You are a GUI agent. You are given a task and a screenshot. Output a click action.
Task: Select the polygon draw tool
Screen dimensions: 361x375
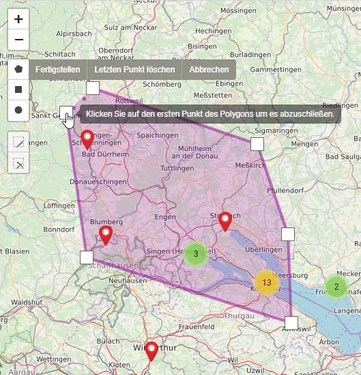point(18,70)
